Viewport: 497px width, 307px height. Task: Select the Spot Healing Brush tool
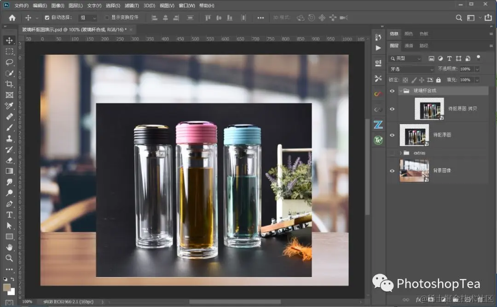coord(9,117)
